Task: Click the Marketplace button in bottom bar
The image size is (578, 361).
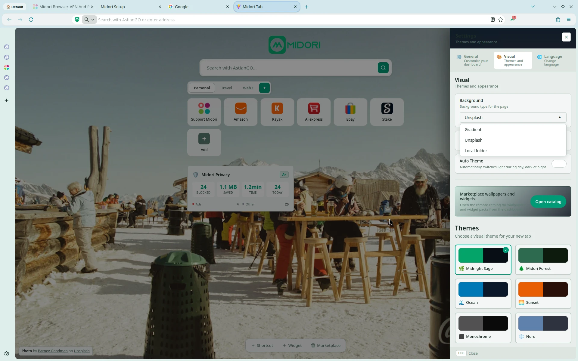Action: pos(326,345)
